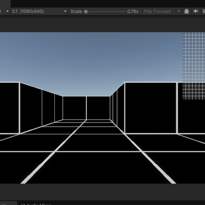Screen dimensions: 205x205
Task: Open the display dropdown arrow left of aspect ratio
Action: pyautogui.click(x=7, y=11)
